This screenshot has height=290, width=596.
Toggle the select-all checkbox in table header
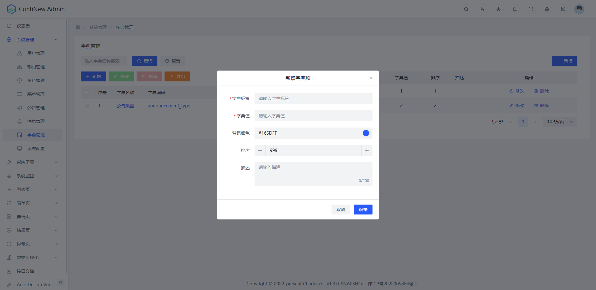87,92
